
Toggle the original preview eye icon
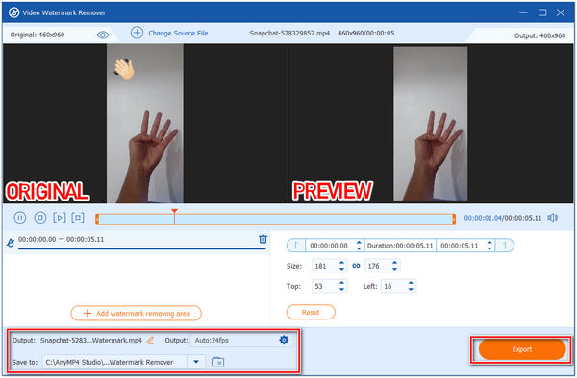[x=103, y=35]
